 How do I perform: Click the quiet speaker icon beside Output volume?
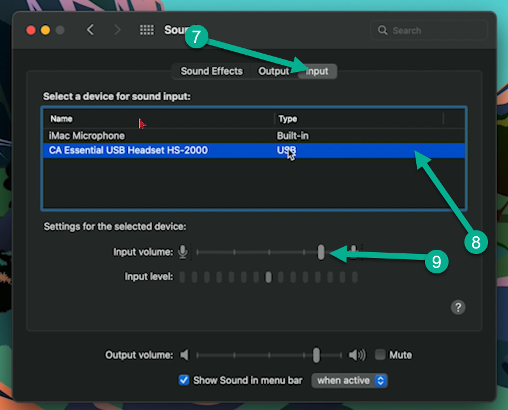[184, 355]
